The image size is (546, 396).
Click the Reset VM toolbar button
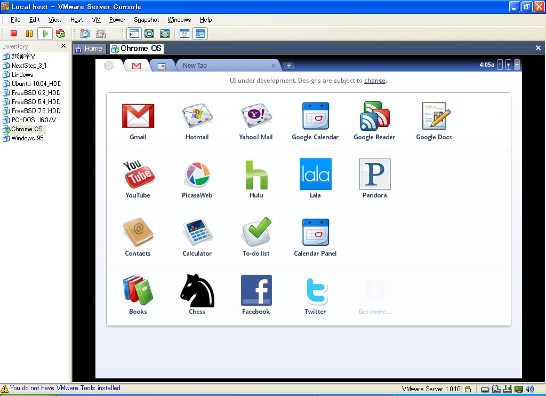coord(60,34)
